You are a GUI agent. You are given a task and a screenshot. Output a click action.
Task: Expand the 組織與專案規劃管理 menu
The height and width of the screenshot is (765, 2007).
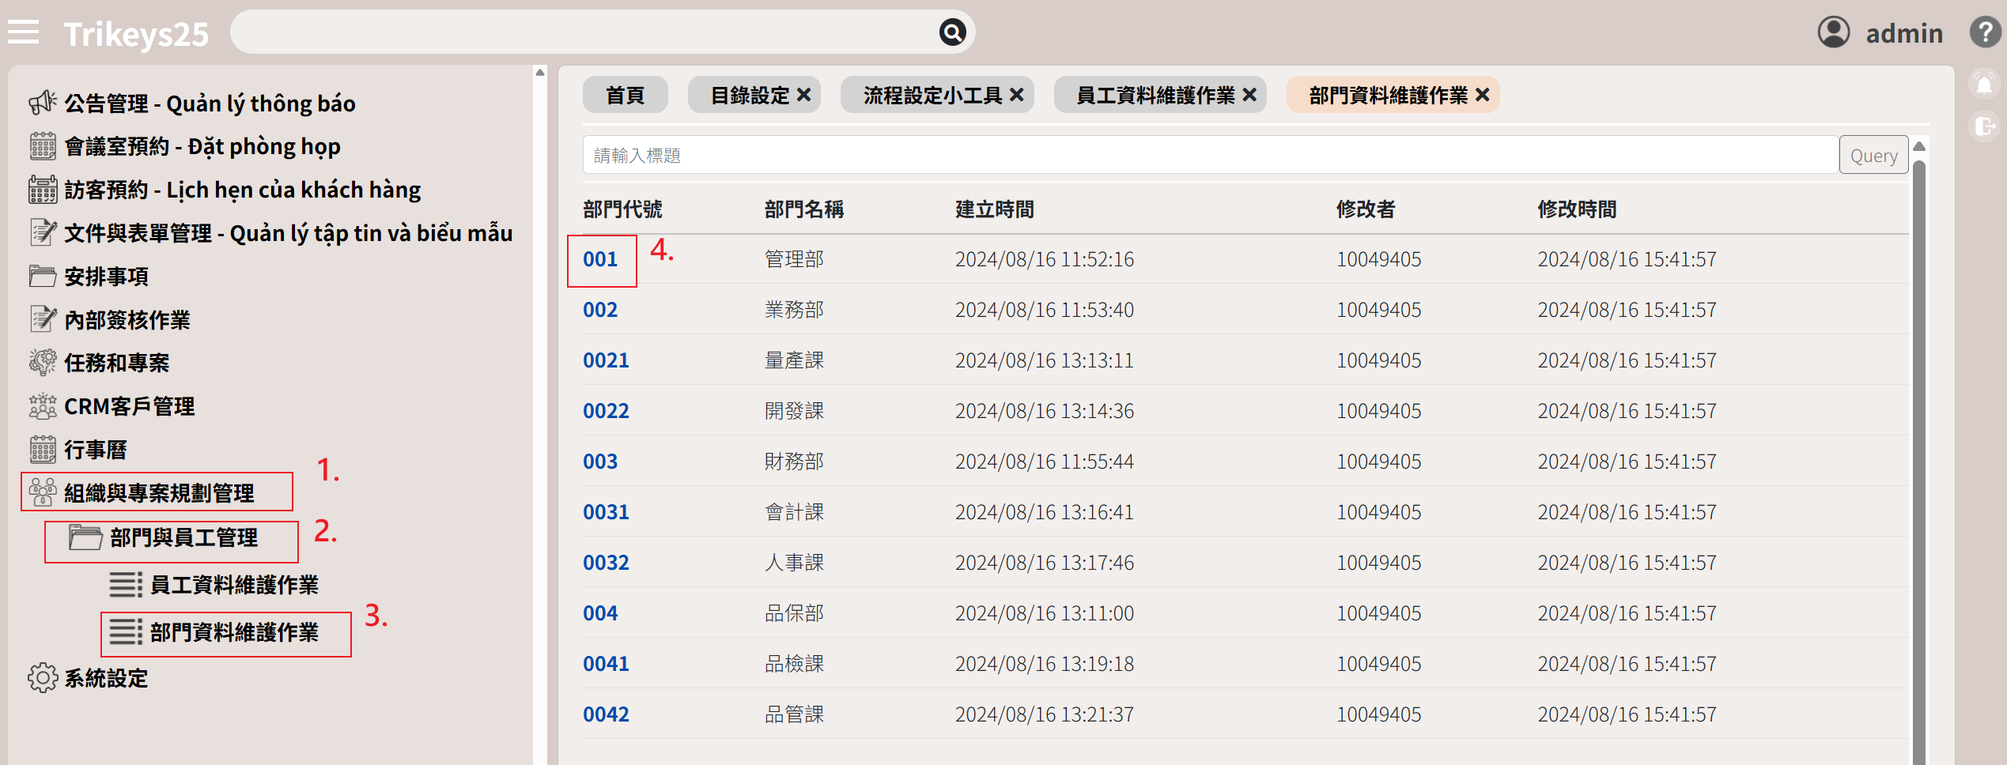tap(158, 493)
